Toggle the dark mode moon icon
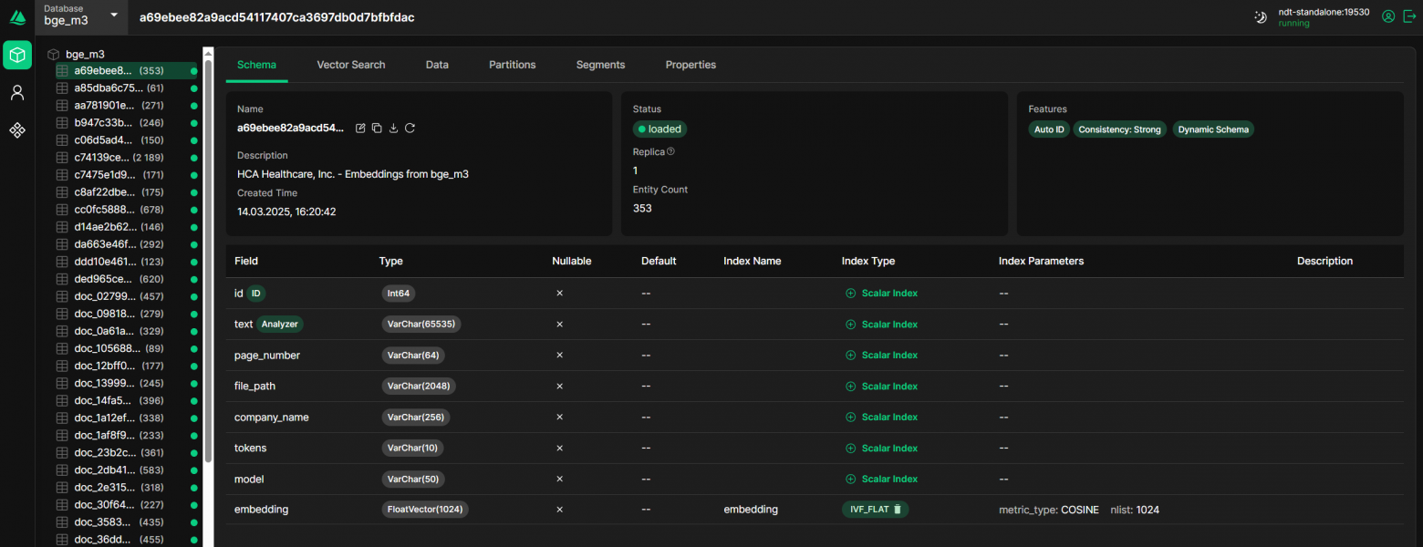 coord(1261,17)
